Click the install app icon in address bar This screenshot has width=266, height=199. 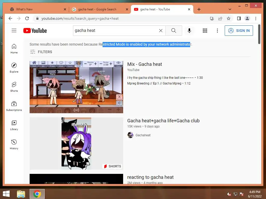[x=212, y=18]
